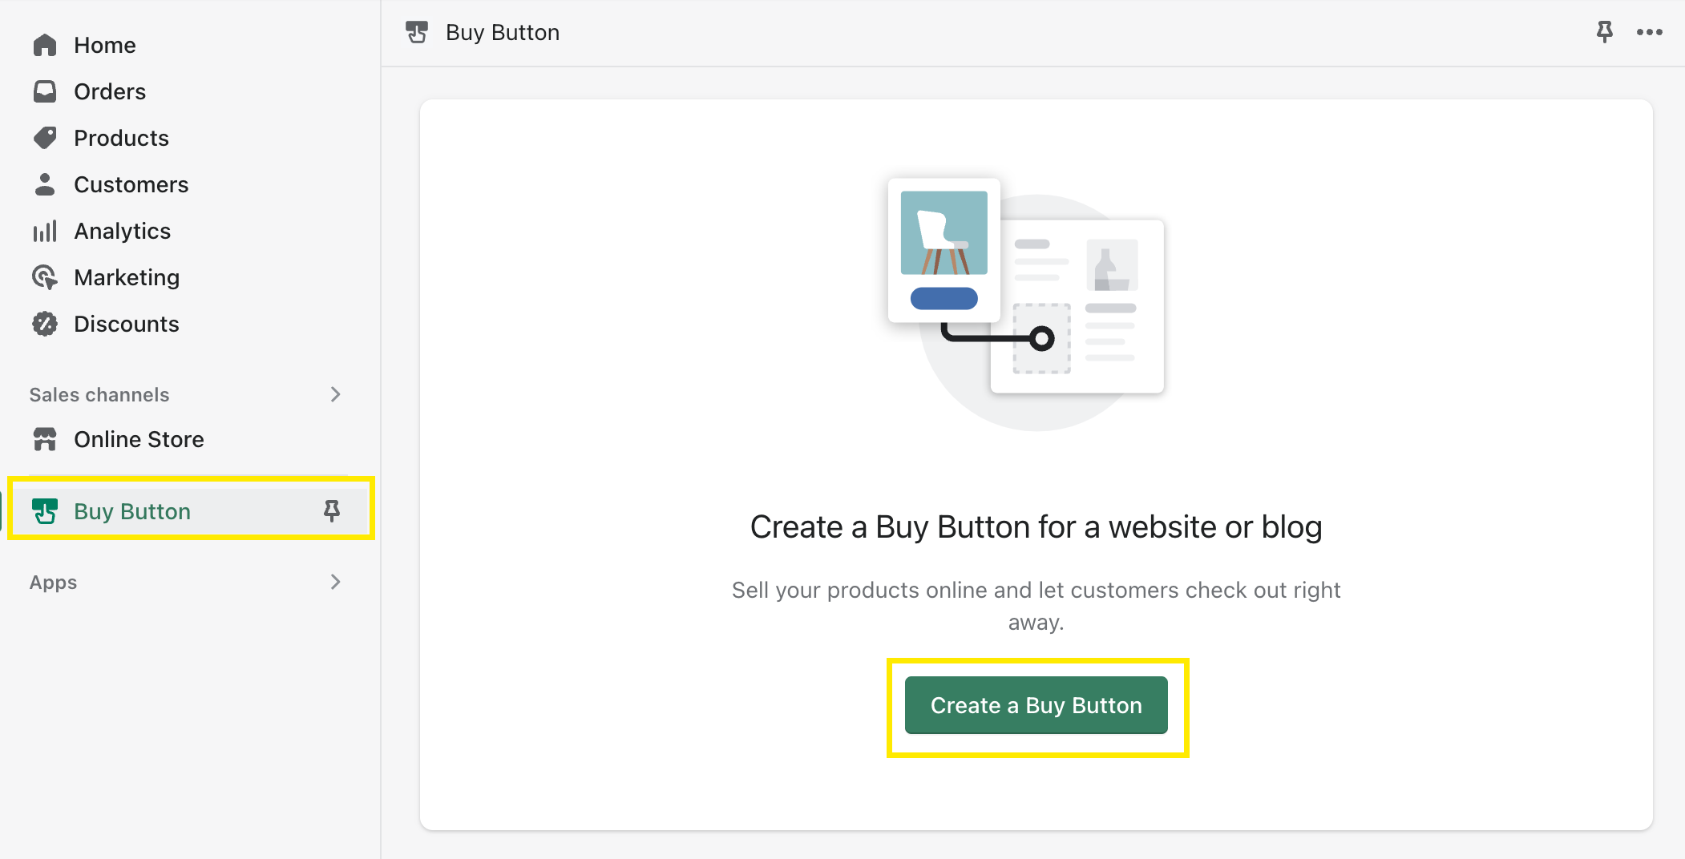Click the Online Store storefront icon
The image size is (1685, 859).
pos(45,439)
